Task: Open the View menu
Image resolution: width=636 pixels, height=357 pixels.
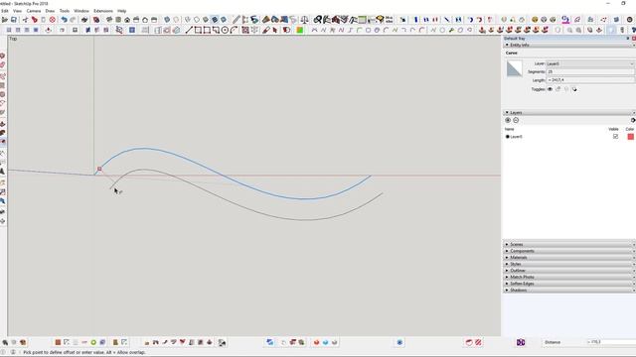Action: pos(18,11)
